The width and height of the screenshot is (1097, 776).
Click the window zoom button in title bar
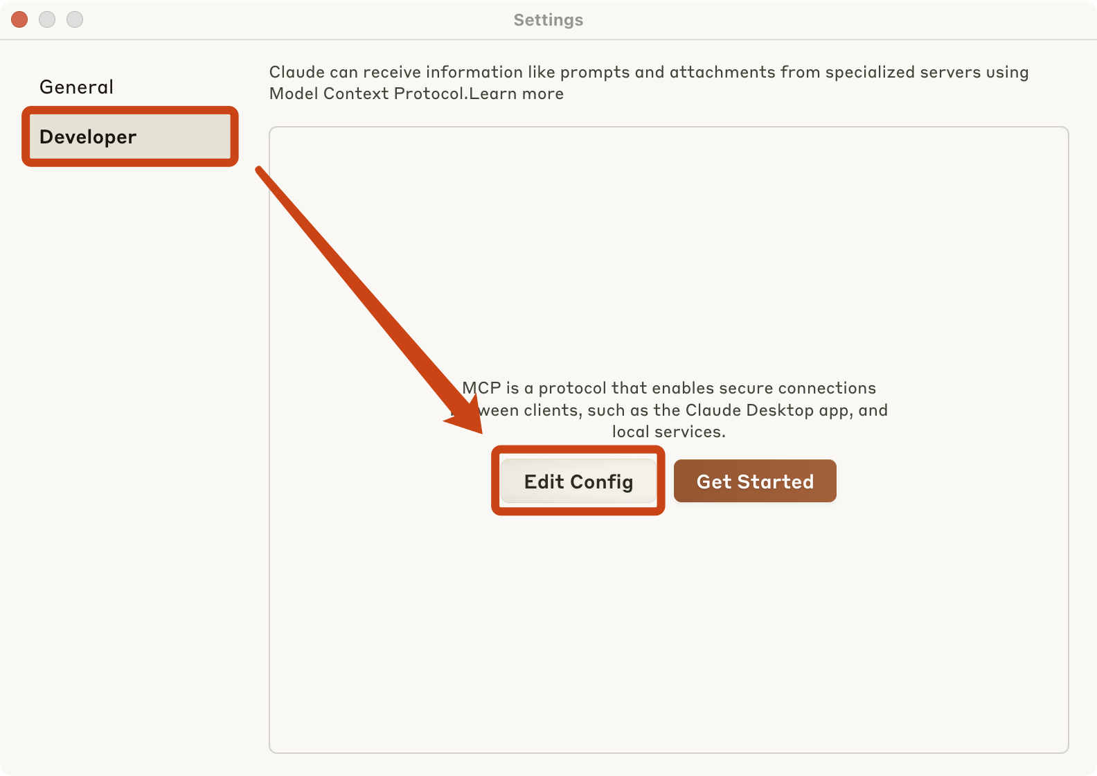point(75,19)
